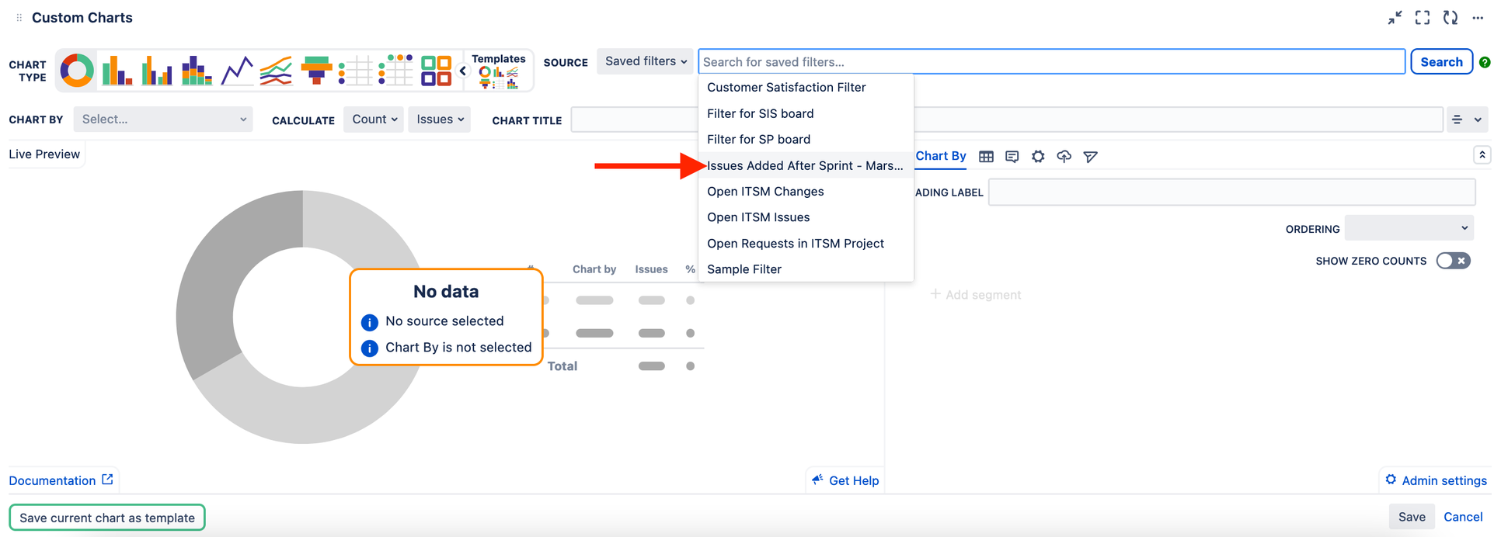The height and width of the screenshot is (537, 1501).
Task: Open the Ordering dropdown
Action: (x=1409, y=228)
